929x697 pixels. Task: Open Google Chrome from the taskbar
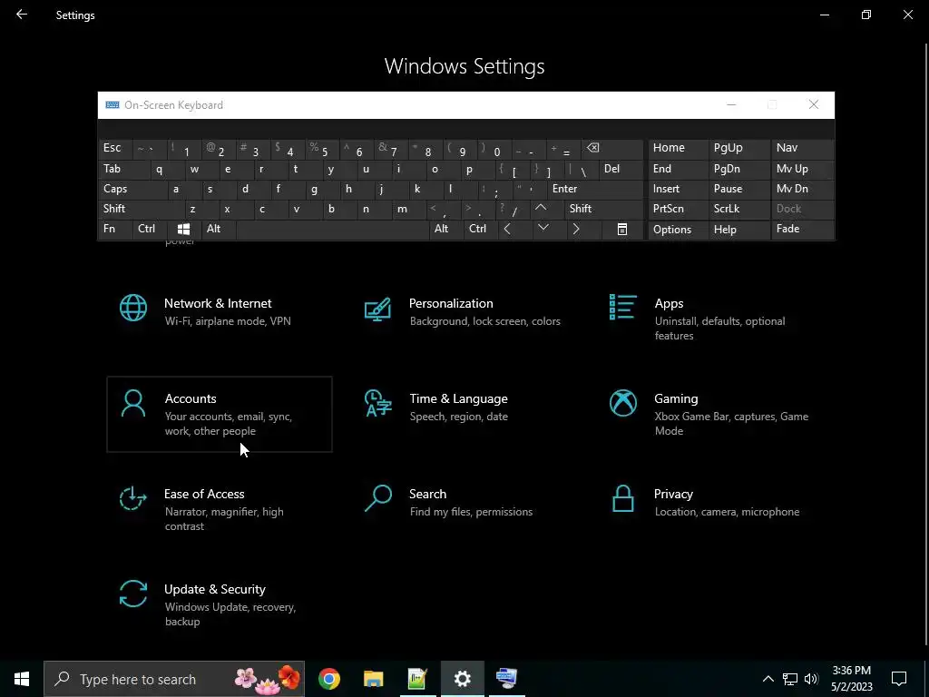point(328,679)
